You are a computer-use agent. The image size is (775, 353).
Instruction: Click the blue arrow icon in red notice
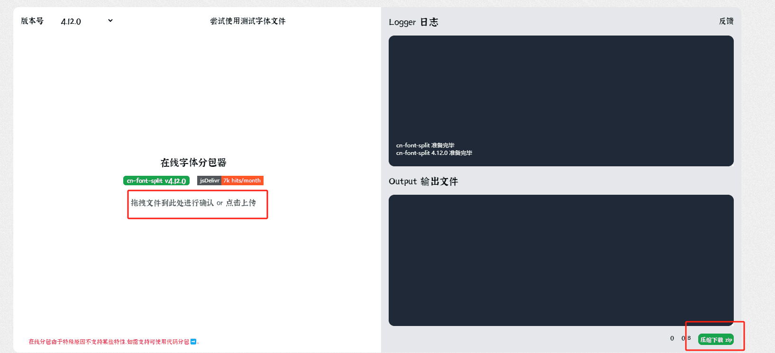193,342
